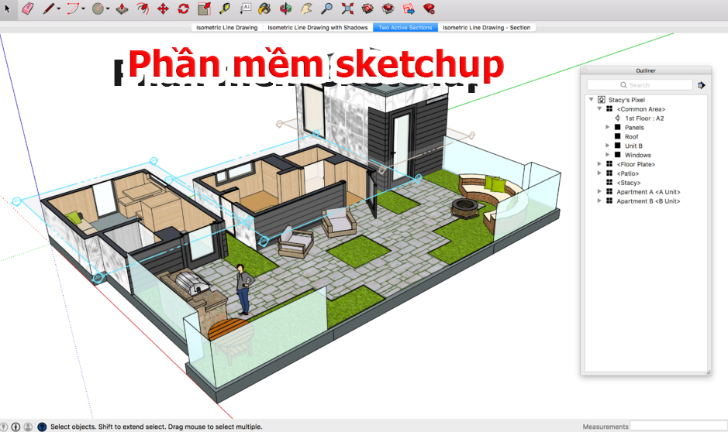Click the Measurements input box
This screenshot has height=432, width=728.
[x=679, y=426]
